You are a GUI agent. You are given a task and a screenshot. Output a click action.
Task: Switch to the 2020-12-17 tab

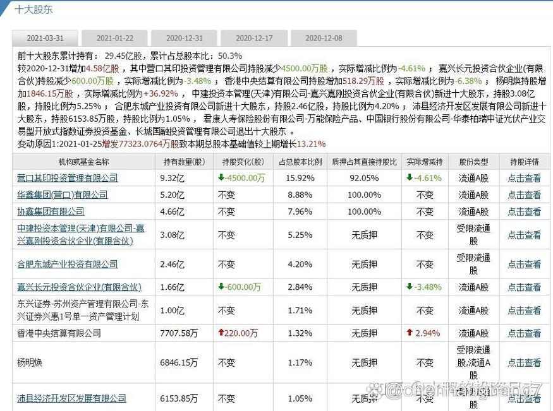[254, 38]
